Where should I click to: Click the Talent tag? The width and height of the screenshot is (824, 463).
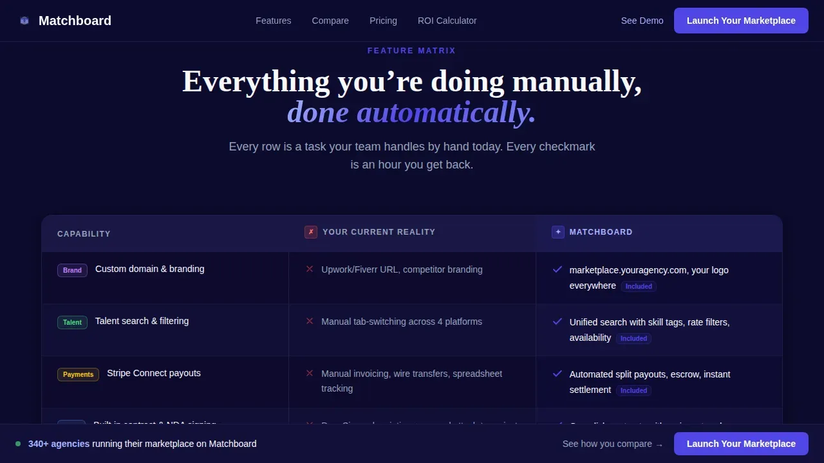72,322
